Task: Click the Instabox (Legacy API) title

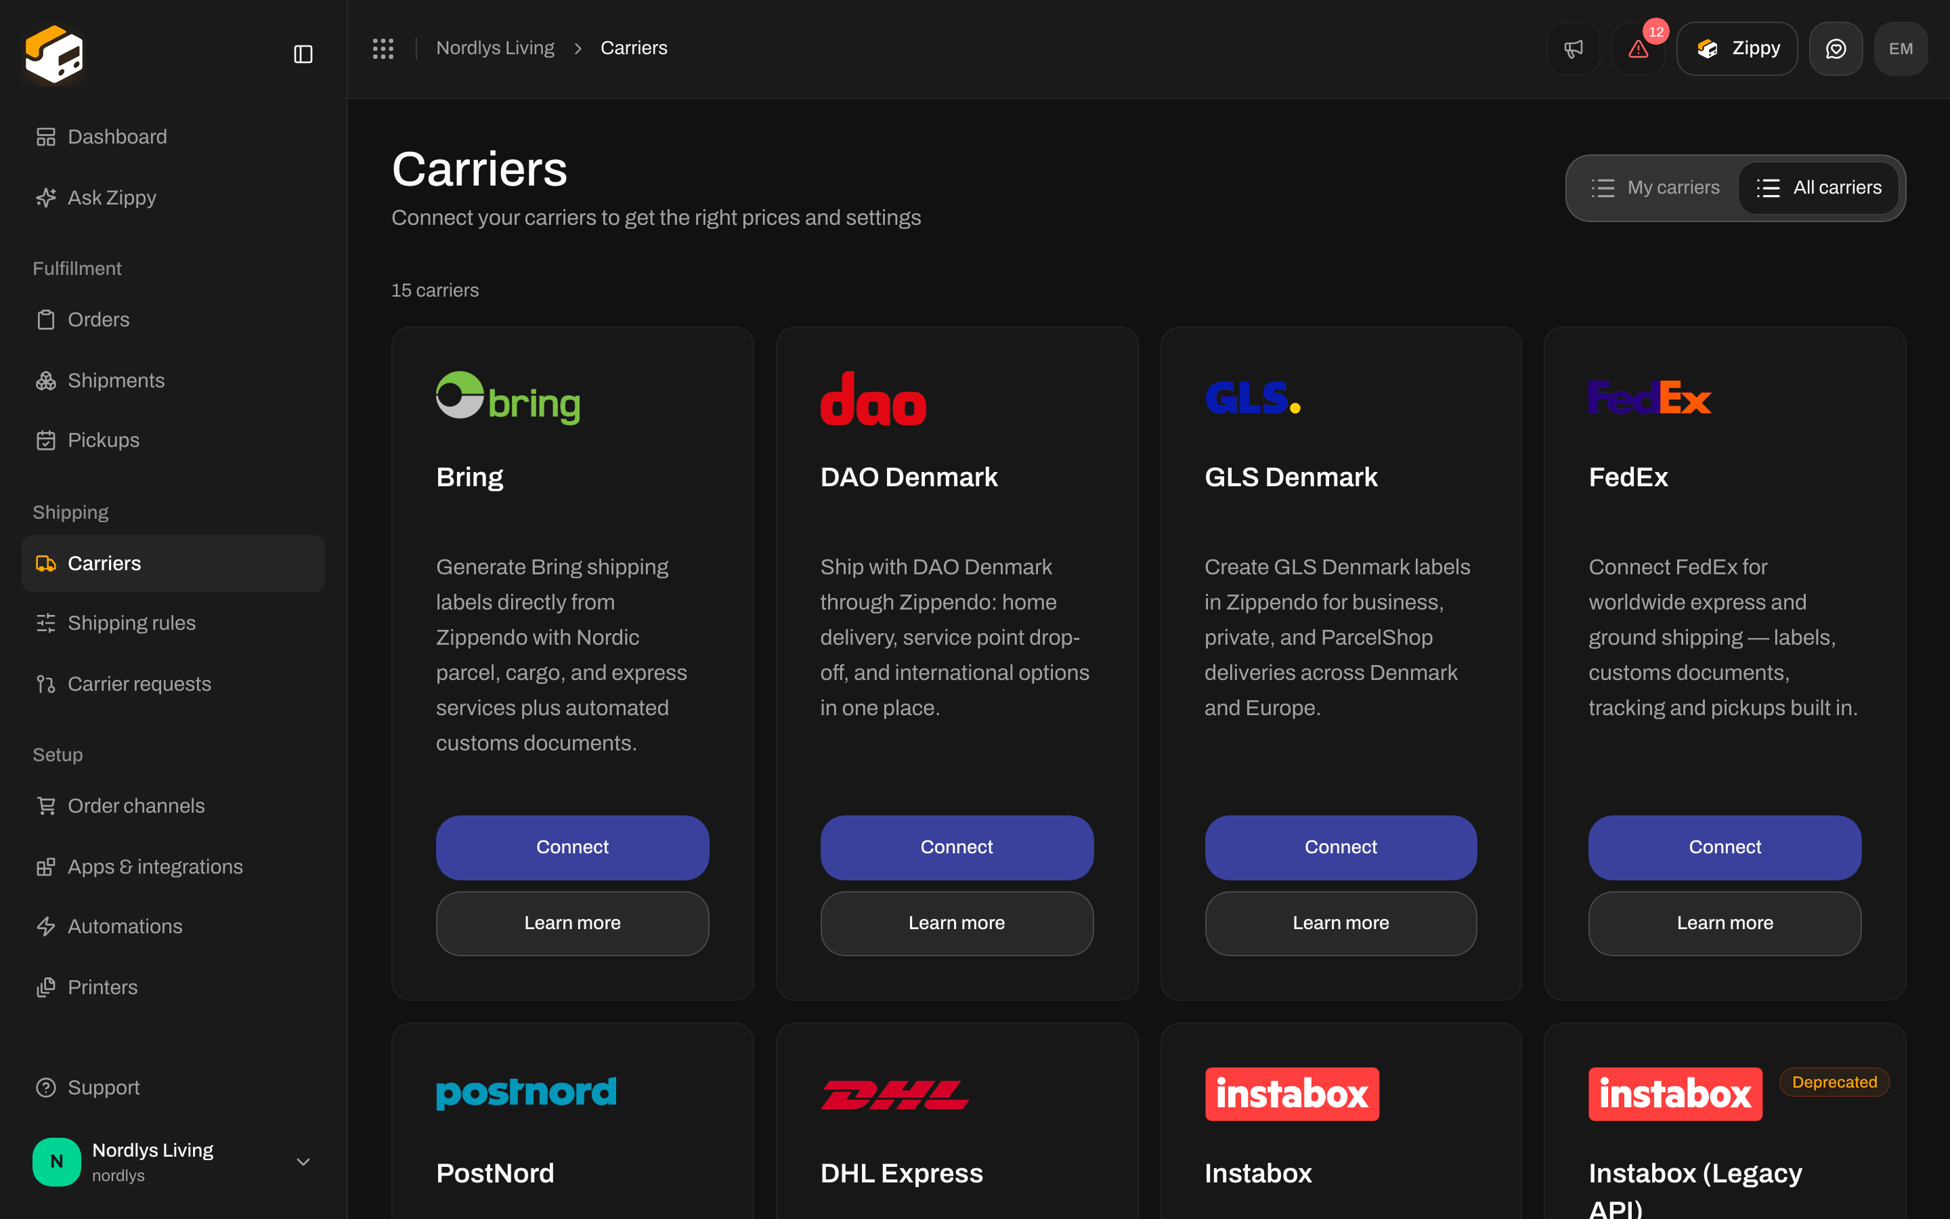Action: coord(1695,1189)
